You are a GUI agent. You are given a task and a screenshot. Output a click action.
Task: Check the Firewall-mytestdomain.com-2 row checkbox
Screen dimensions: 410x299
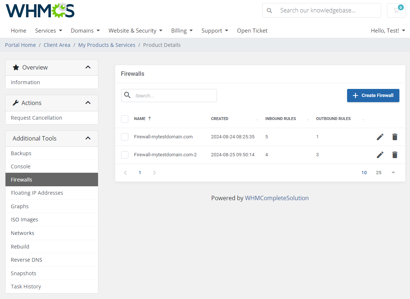pos(125,154)
